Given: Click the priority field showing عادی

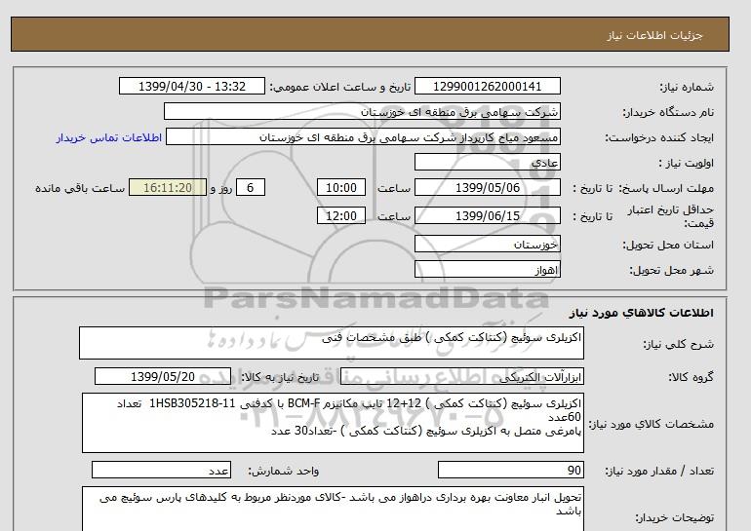Looking at the screenshot, I should pos(499,163).
